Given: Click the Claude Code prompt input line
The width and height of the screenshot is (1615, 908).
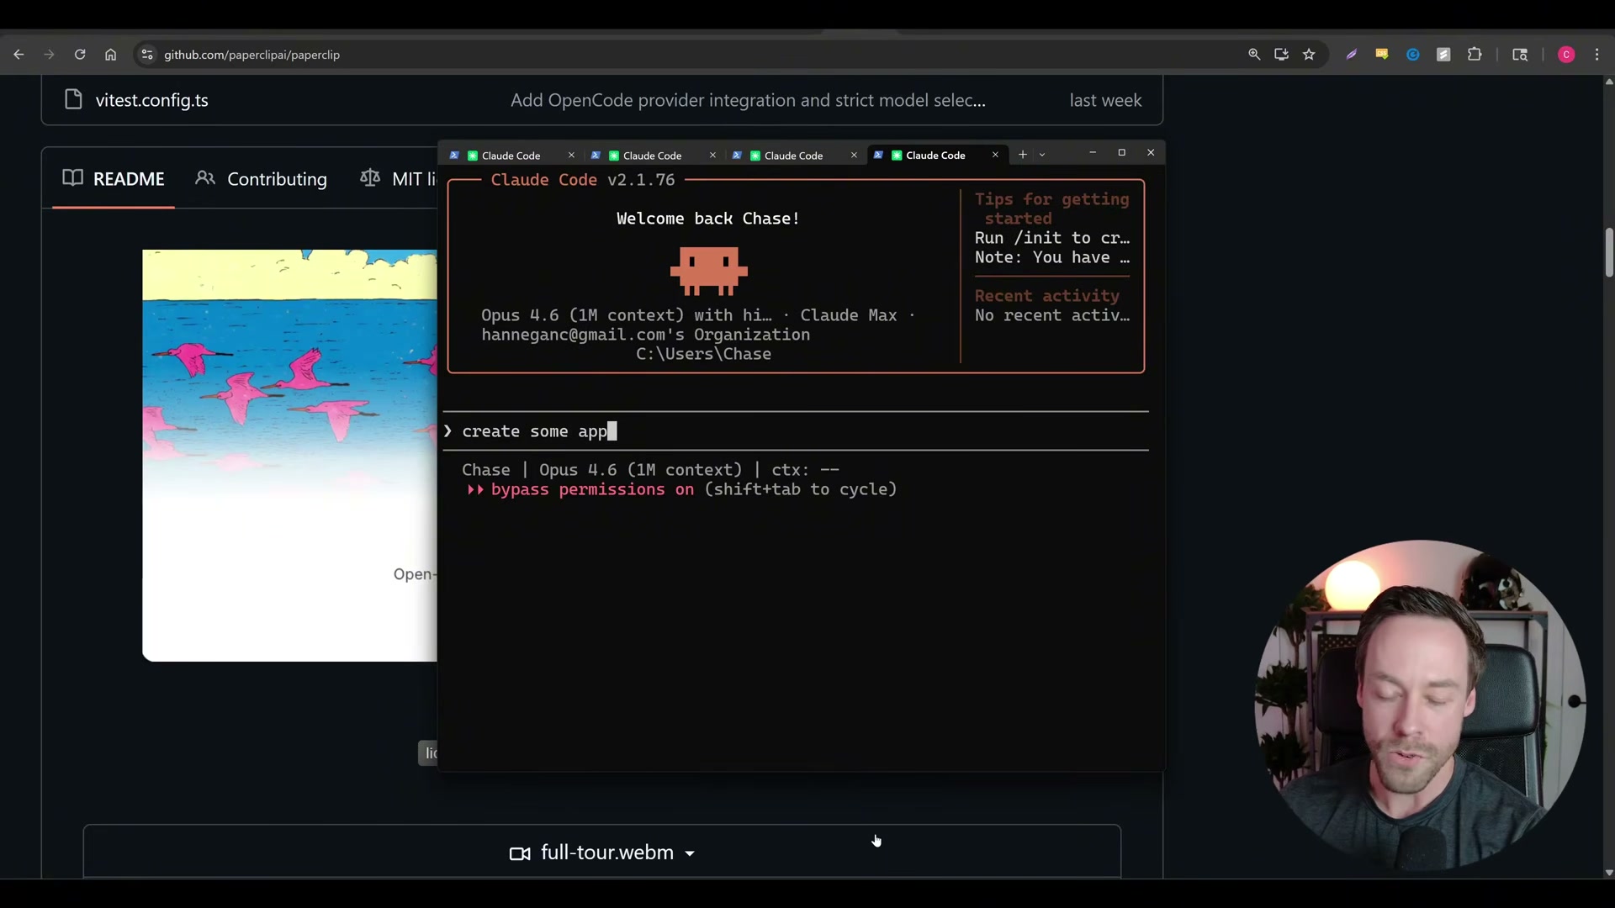Looking at the screenshot, I should click(796, 431).
